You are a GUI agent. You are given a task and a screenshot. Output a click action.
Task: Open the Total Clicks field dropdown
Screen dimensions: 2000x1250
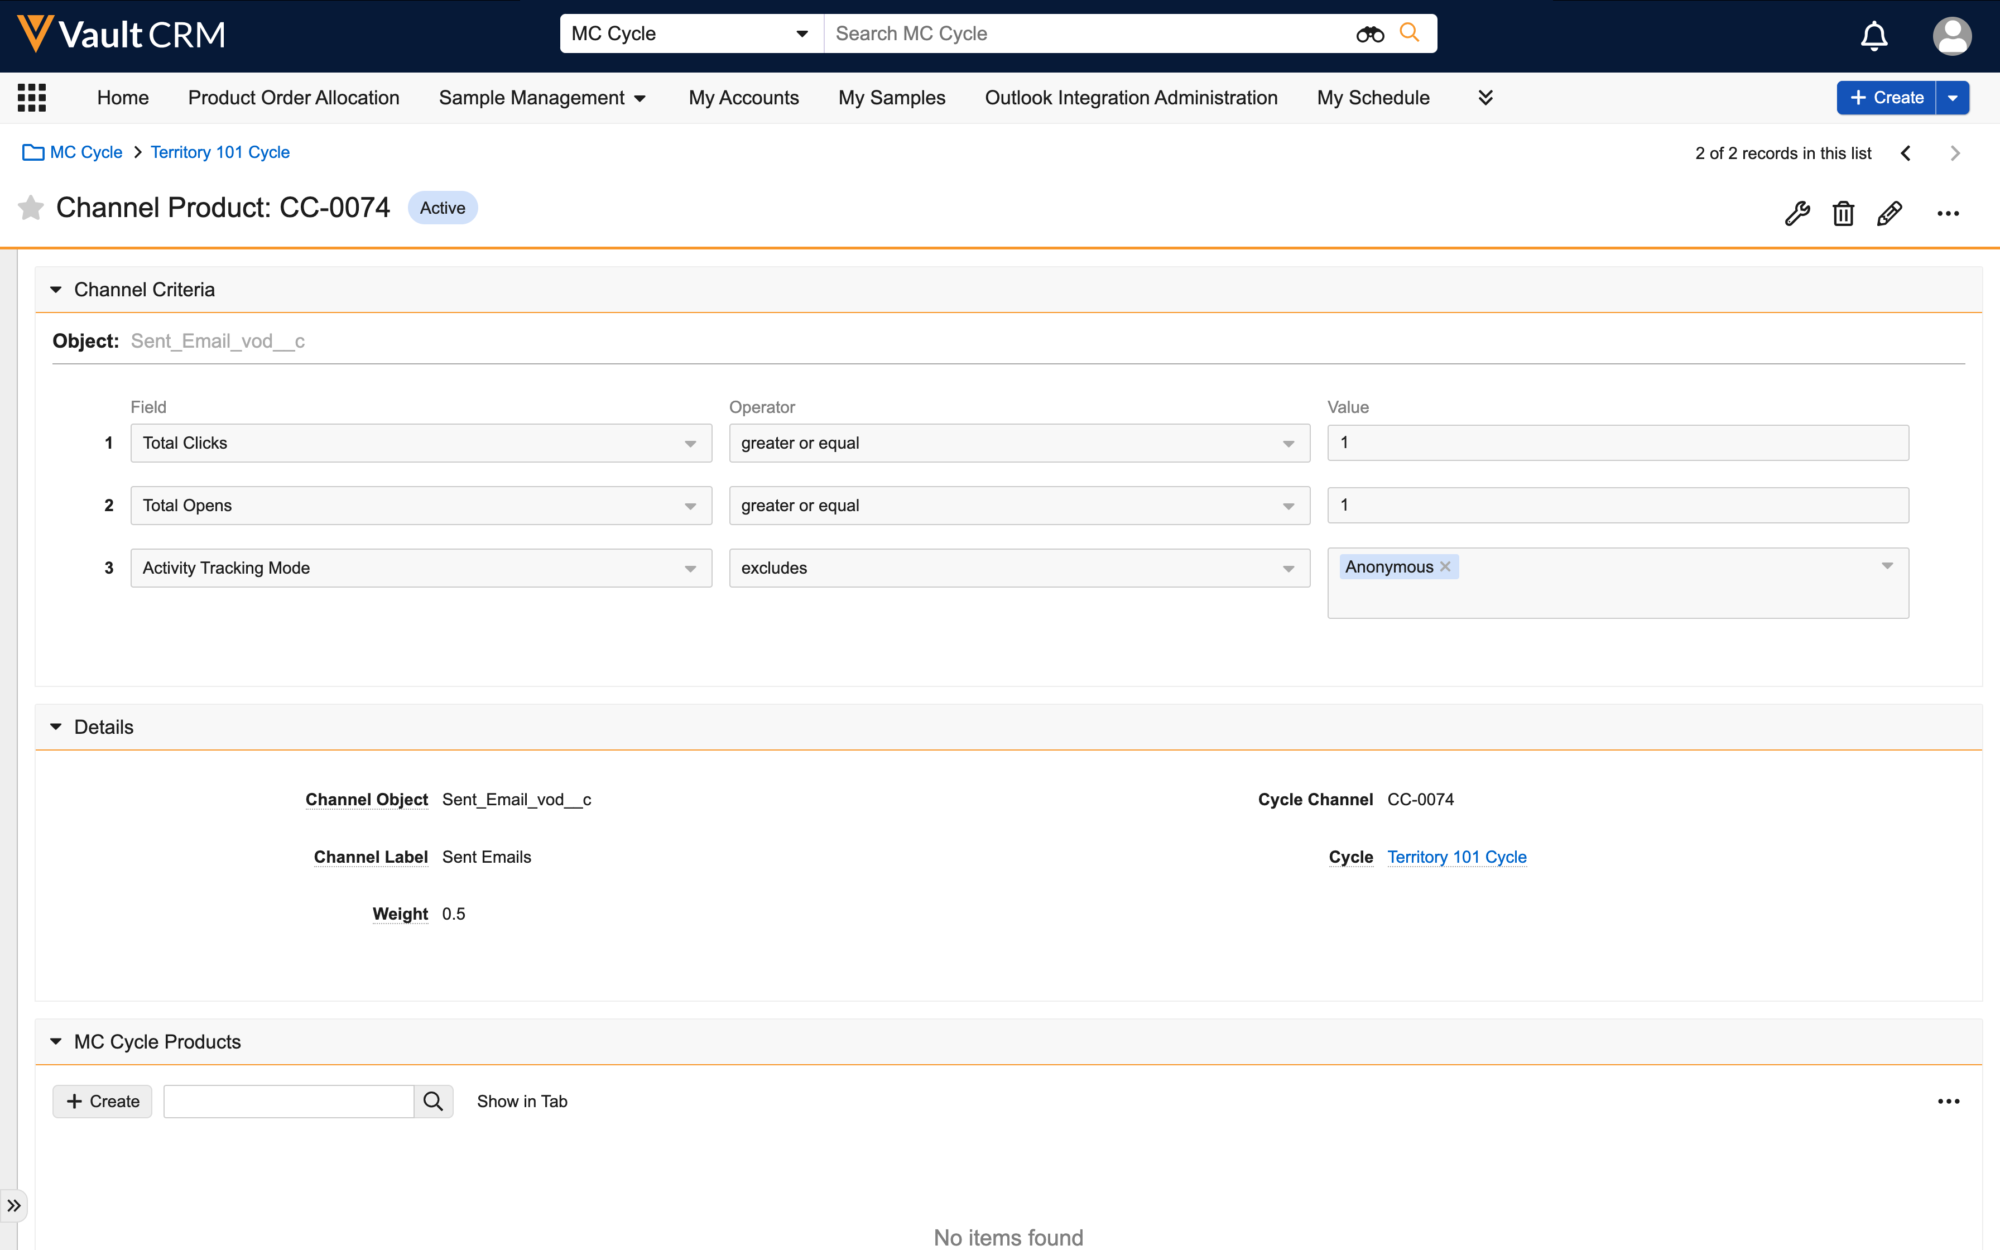pos(421,443)
